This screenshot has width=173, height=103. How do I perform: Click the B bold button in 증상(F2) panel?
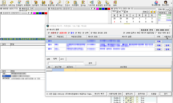point(32,13)
